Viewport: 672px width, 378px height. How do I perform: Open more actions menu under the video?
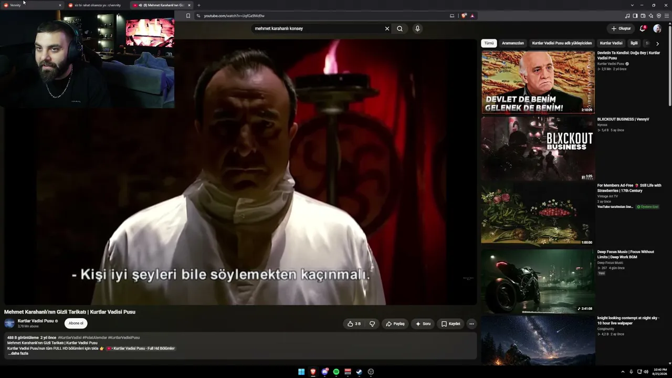[x=471, y=324]
